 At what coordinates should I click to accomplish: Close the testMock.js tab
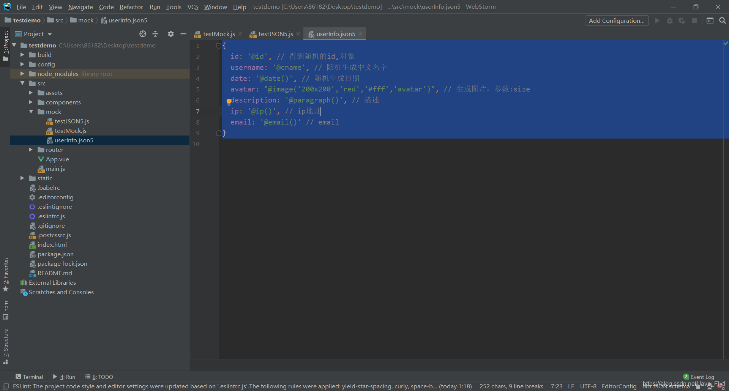tap(240, 34)
